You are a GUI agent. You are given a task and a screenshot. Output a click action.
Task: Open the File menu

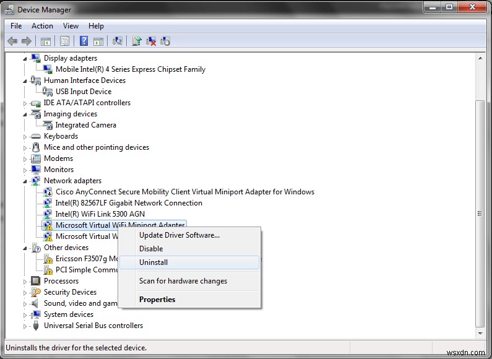(16, 26)
